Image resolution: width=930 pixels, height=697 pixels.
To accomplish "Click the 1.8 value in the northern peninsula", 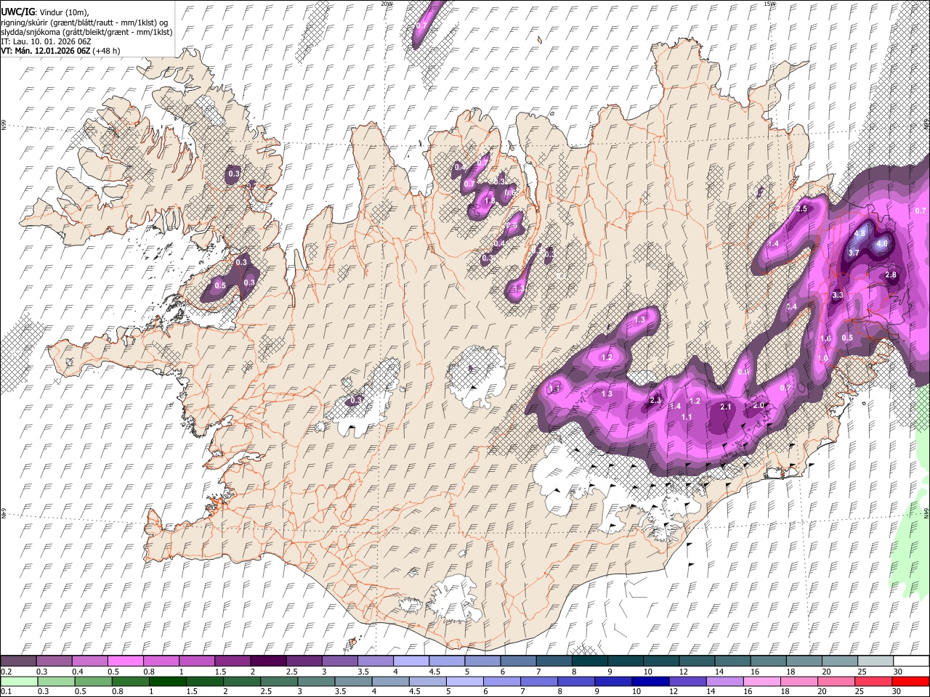I will [490, 201].
